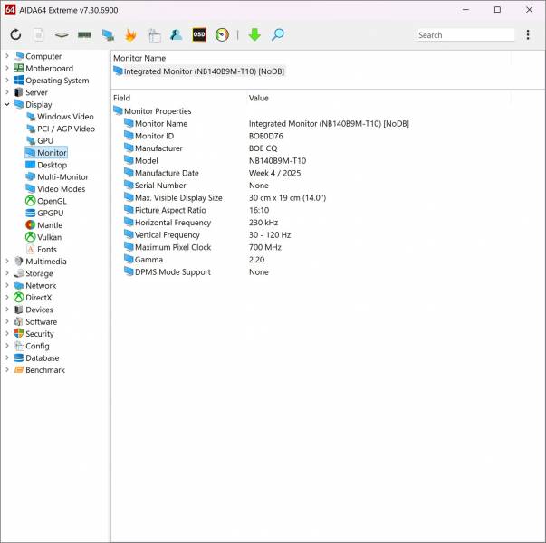The height and width of the screenshot is (543, 546).
Task: Expand the Server tree node
Action: point(7,92)
